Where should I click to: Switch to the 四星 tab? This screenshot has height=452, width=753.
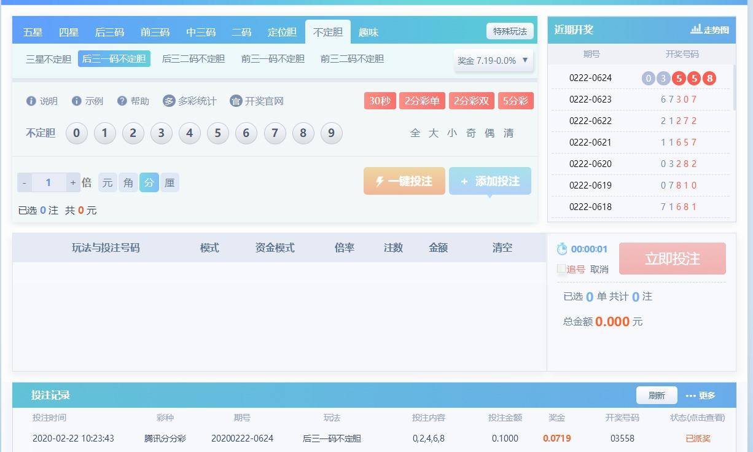pos(69,32)
